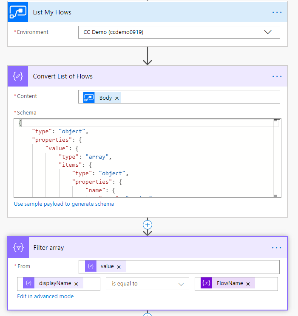Open the Filter array ellipsis menu
The height and width of the screenshot is (316, 298).
point(277,248)
